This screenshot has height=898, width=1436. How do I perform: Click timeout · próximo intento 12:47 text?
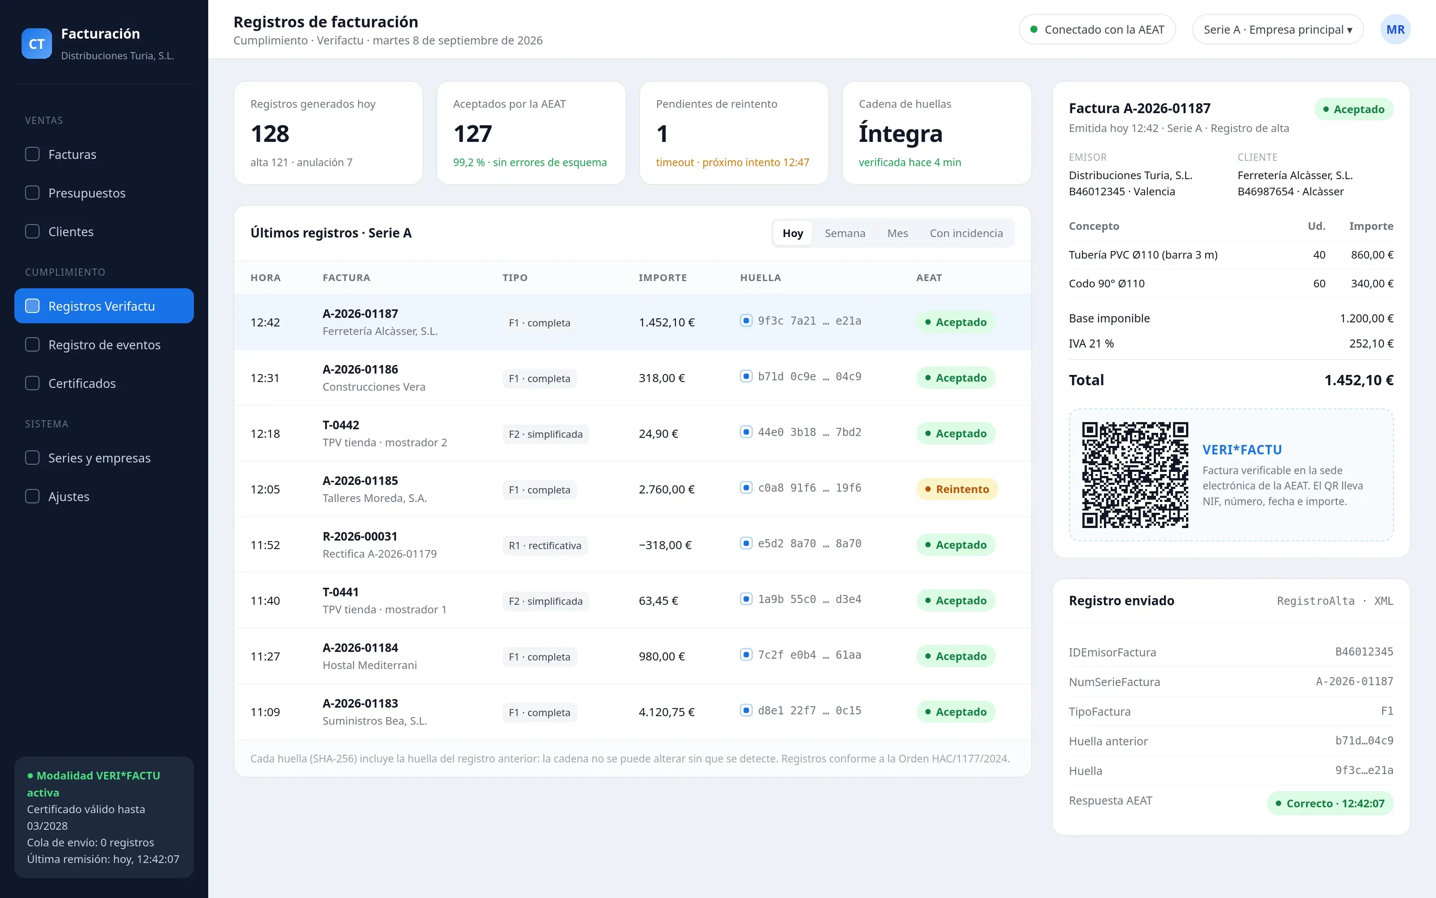pyautogui.click(x=732, y=162)
